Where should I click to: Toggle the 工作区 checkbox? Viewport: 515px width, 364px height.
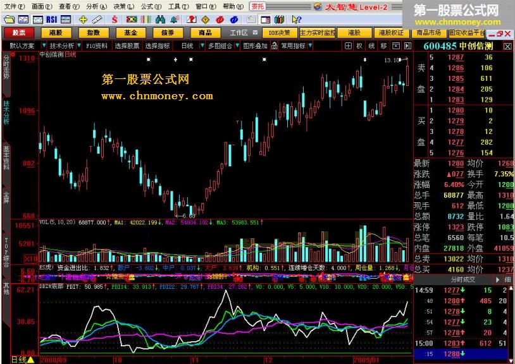click(255, 32)
